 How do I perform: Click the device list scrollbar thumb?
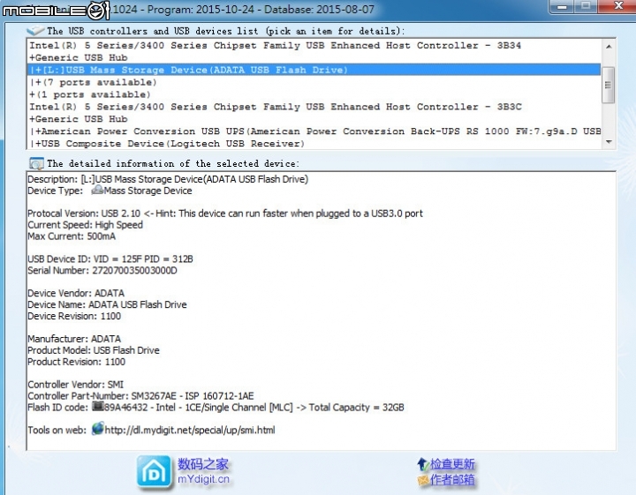609,85
